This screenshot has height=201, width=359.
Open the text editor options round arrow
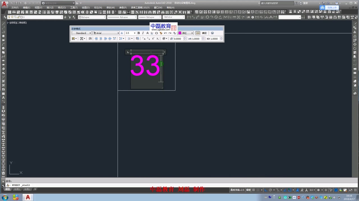coord(212,33)
